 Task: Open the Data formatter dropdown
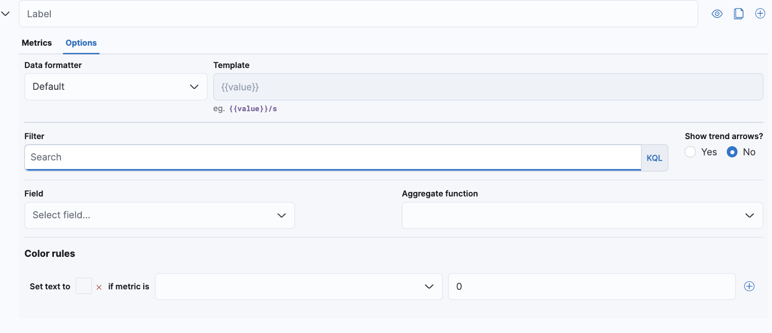click(x=116, y=87)
